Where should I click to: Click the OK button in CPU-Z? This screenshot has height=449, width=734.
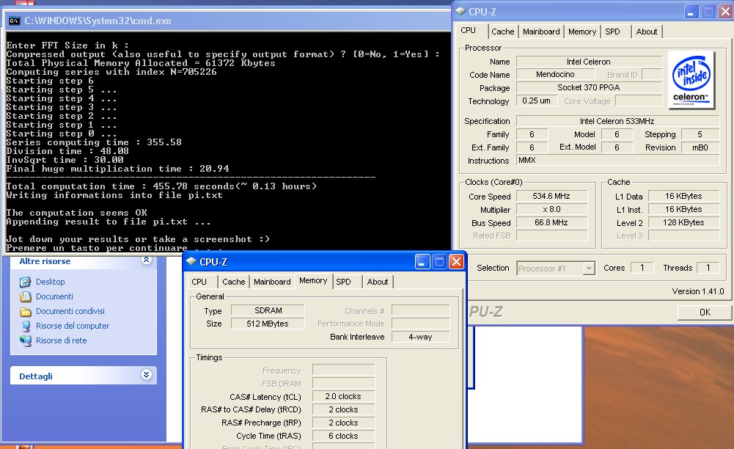click(705, 313)
